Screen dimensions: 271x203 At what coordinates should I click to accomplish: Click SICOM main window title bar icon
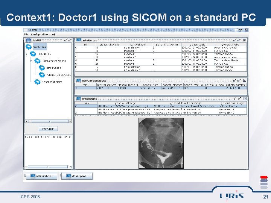[26, 30]
